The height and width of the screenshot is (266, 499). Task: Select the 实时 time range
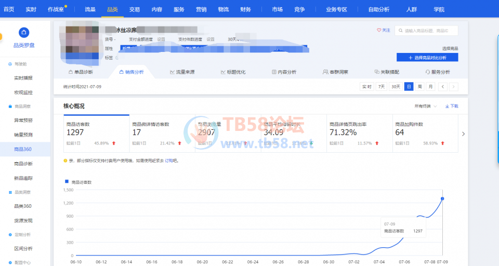366,87
